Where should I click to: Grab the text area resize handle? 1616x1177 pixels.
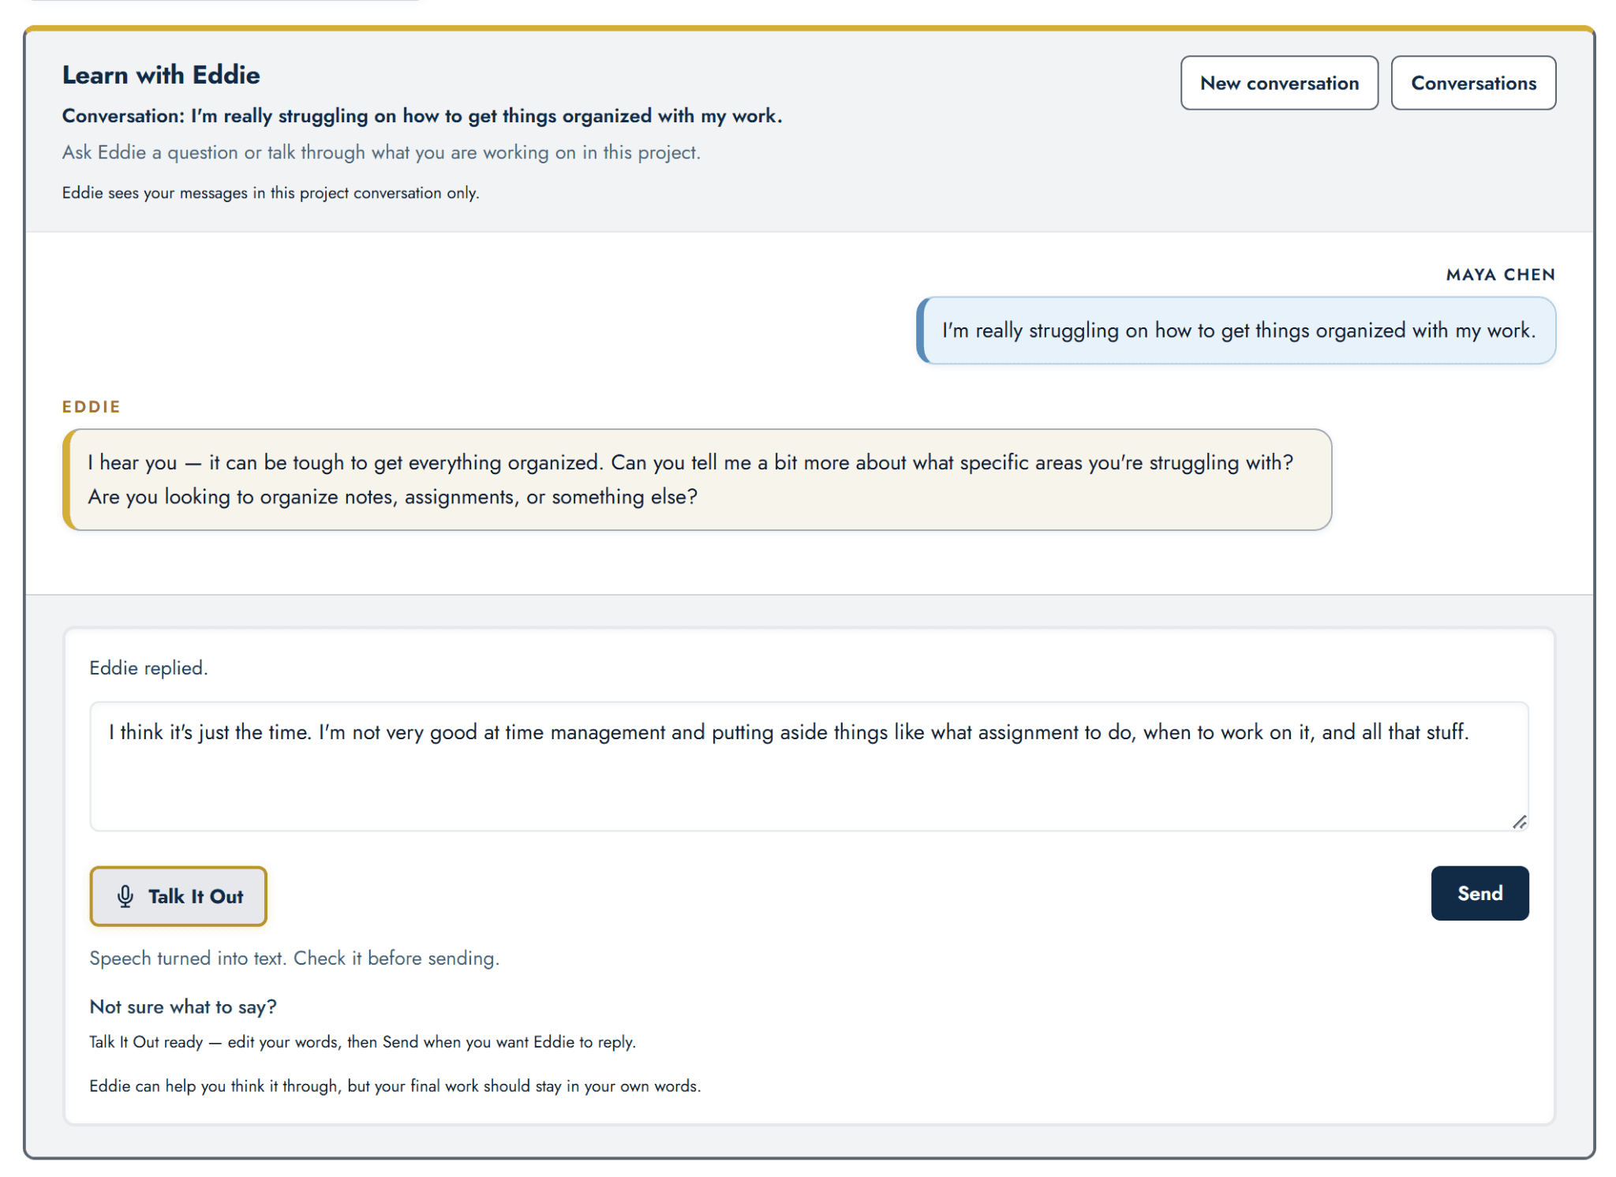point(1519,822)
